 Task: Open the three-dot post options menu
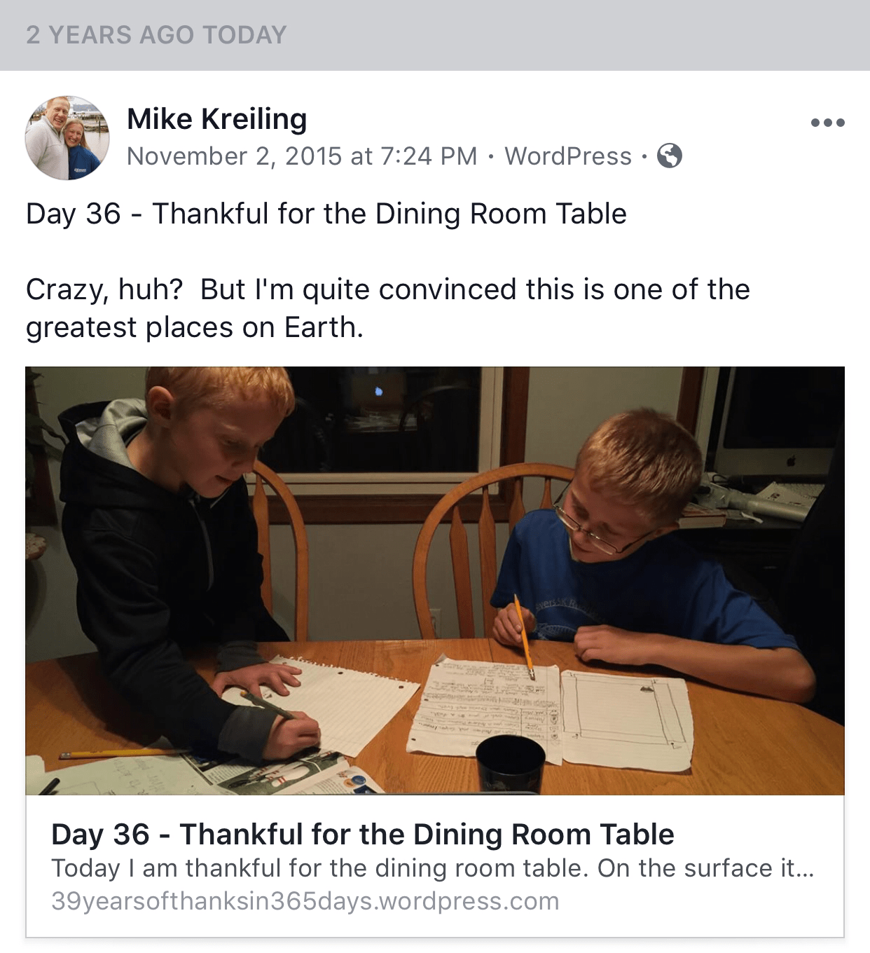coord(827,123)
